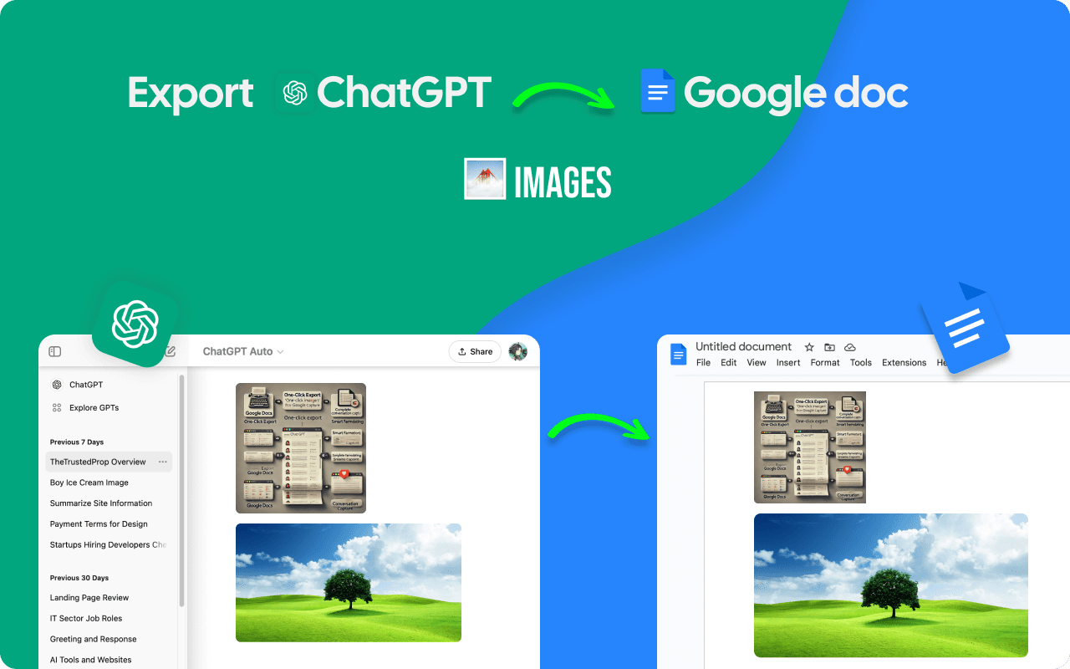Open the File menu in Google Docs
This screenshot has width=1070, height=669.
[x=704, y=363]
